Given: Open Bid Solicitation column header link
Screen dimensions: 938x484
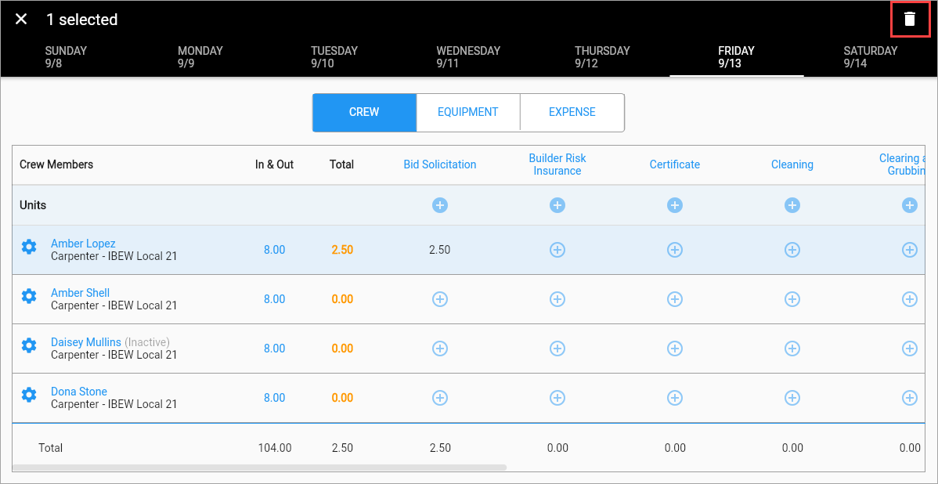Looking at the screenshot, I should tap(440, 164).
